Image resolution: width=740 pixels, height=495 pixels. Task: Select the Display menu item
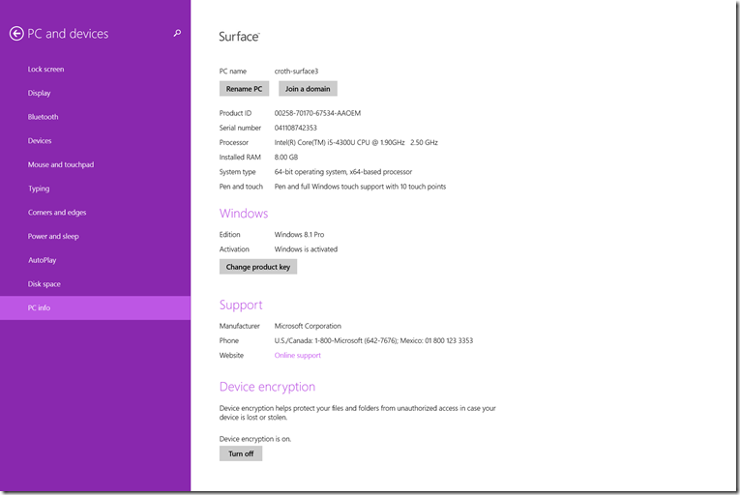click(x=39, y=93)
